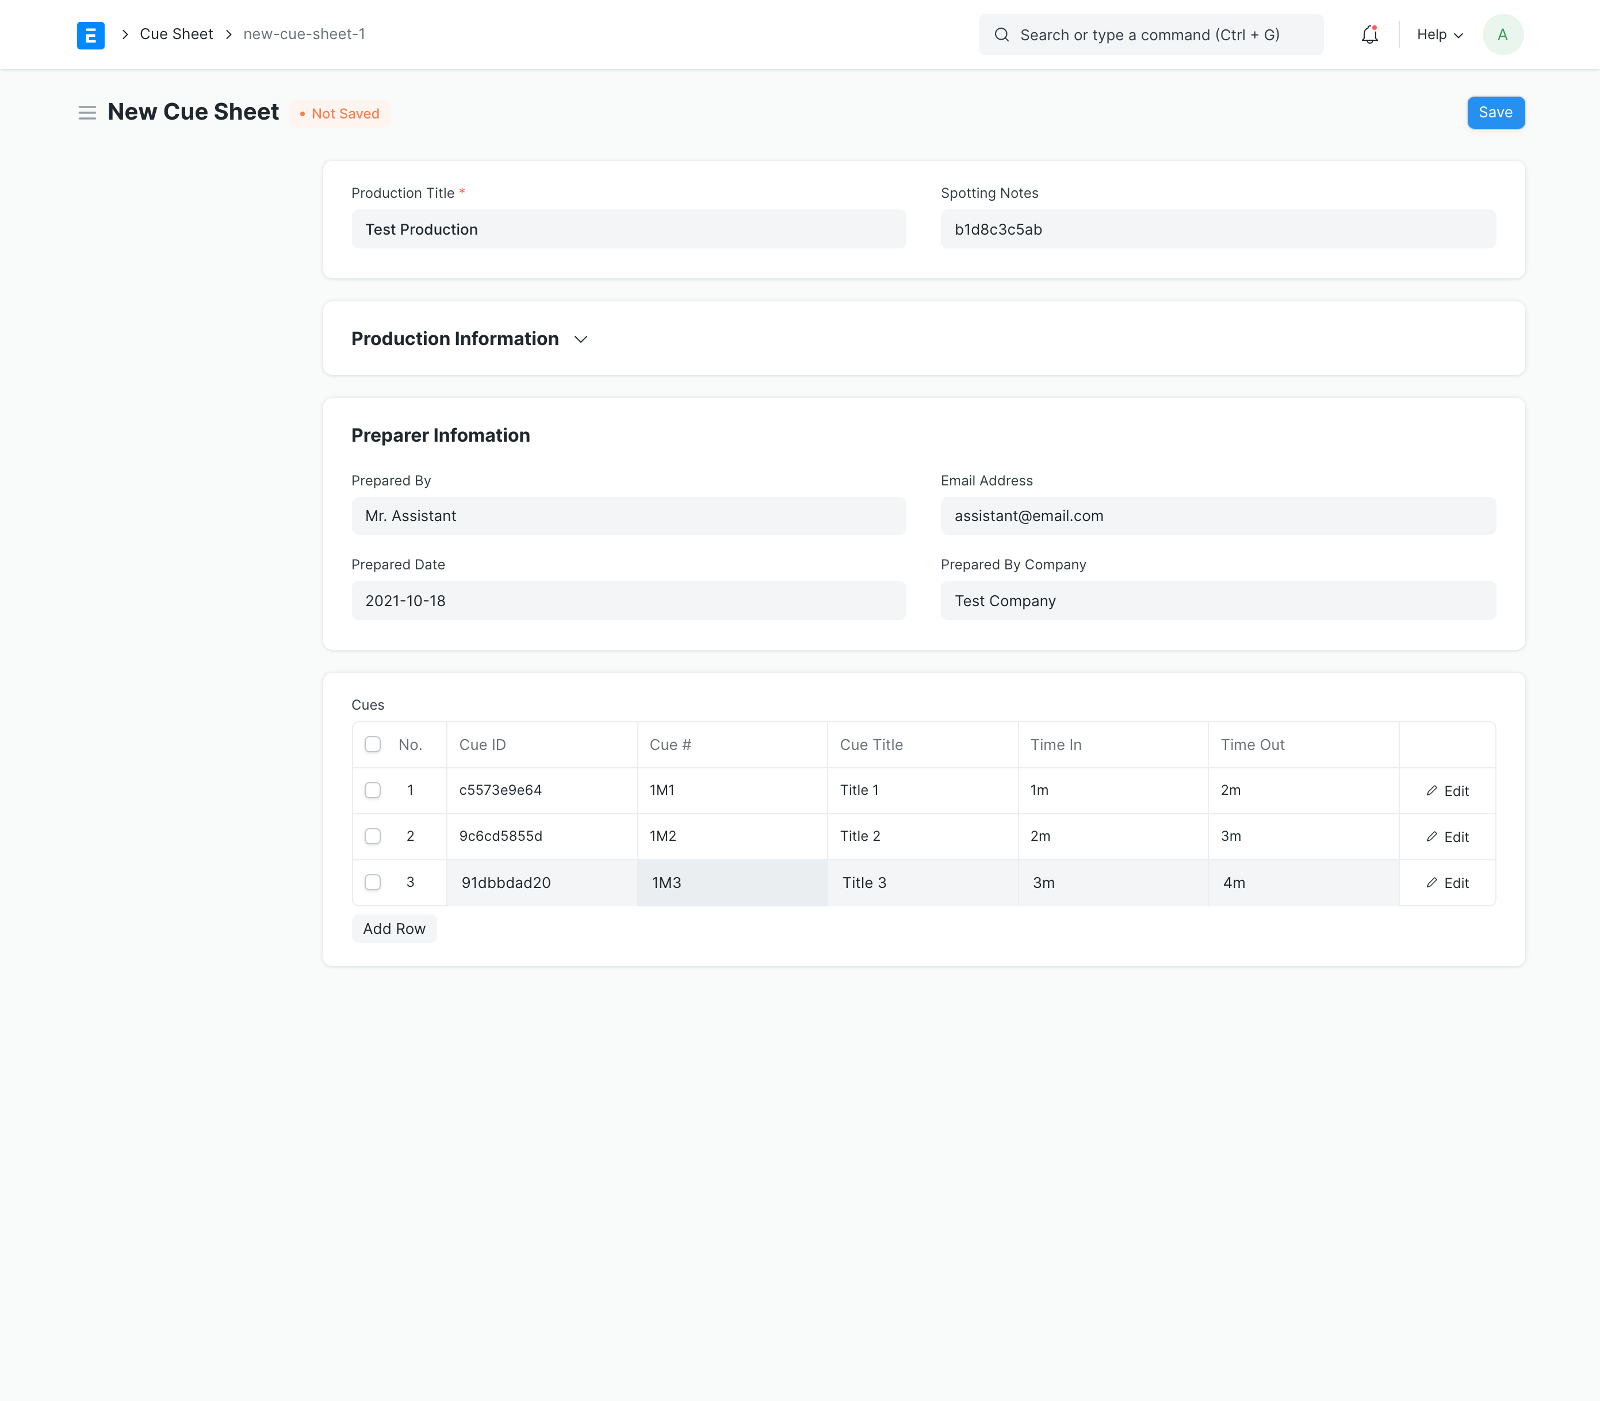Expand the Production Information section chevron
The width and height of the screenshot is (1600, 1401).
click(581, 339)
